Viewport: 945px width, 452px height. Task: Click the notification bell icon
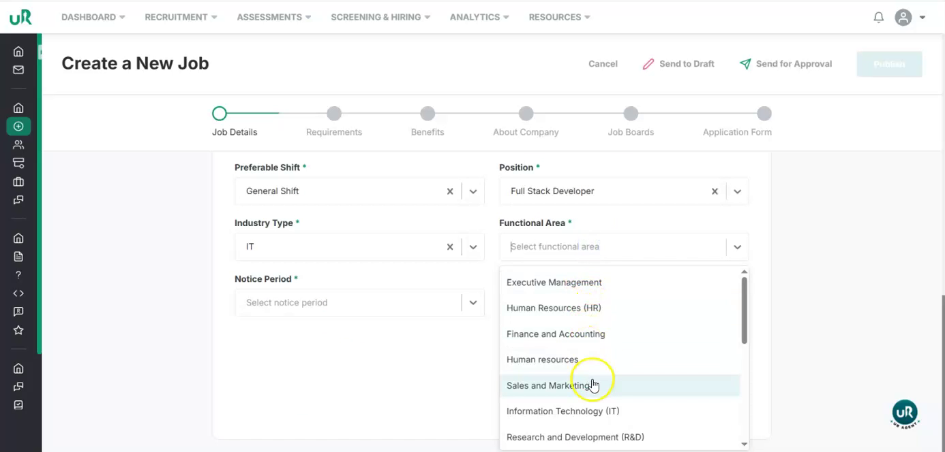pos(878,18)
